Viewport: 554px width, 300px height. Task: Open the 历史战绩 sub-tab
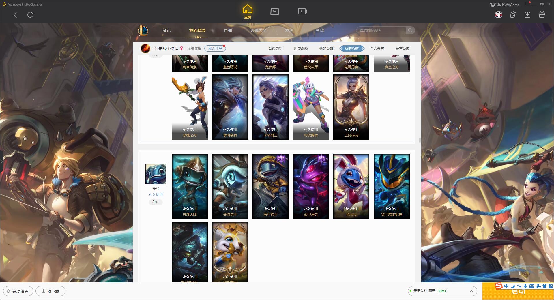[x=301, y=48]
